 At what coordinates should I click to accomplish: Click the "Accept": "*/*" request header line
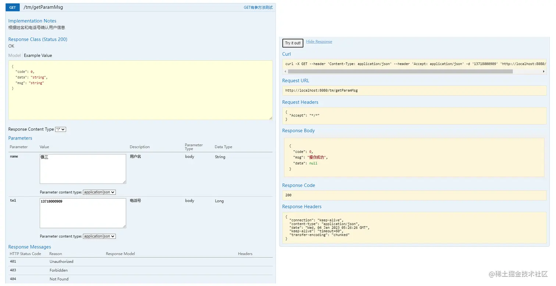[304, 115]
